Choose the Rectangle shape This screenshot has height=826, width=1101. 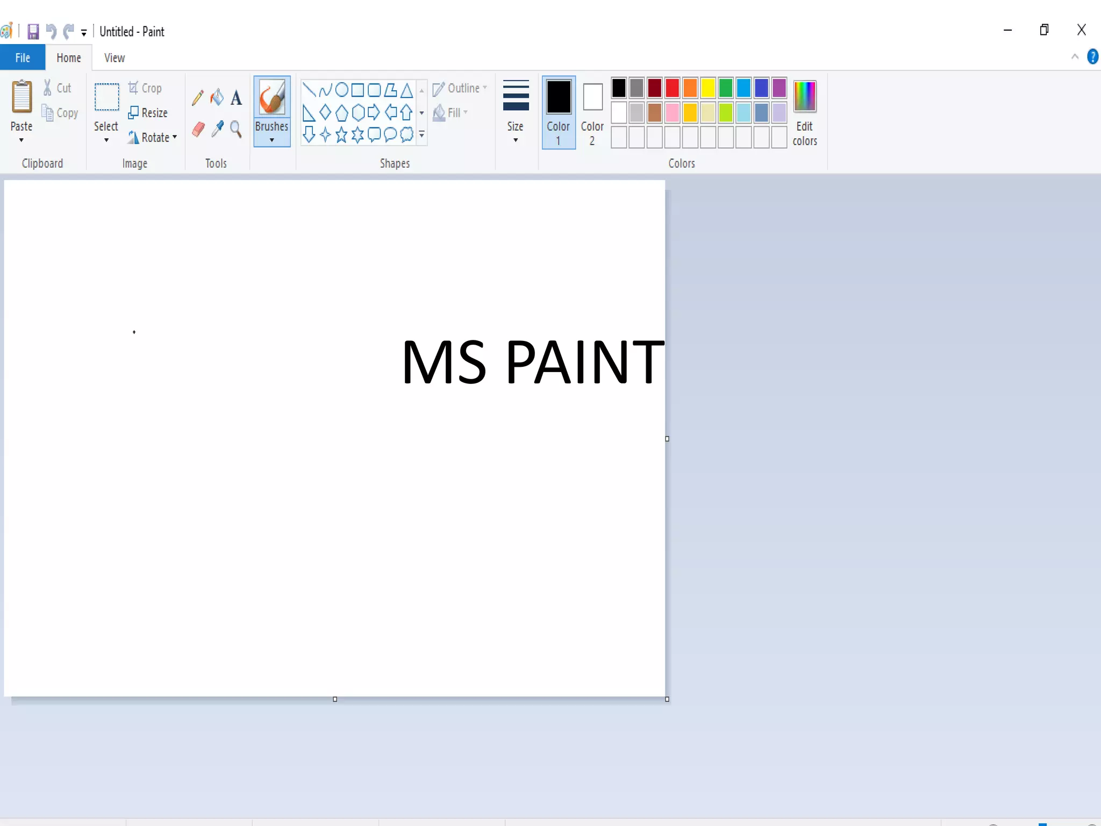pos(358,89)
